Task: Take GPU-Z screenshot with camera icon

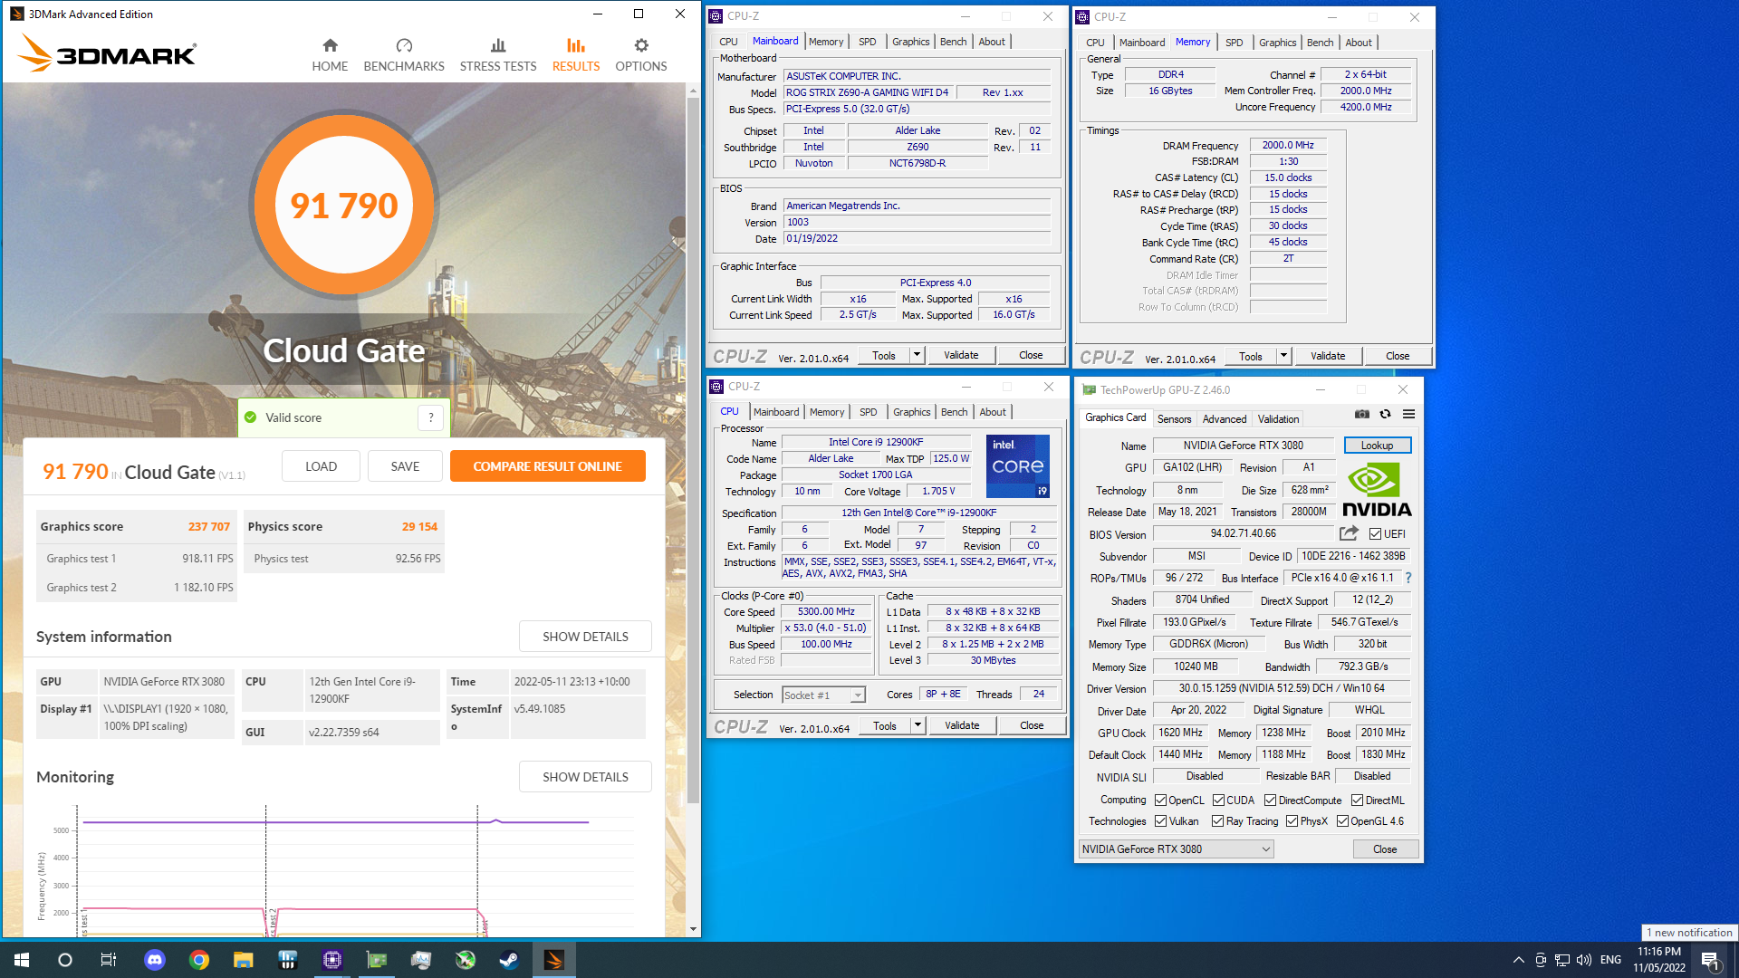Action: point(1362,414)
